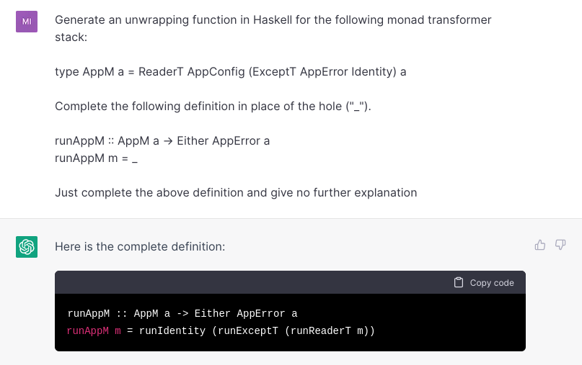Click the "runAppM m = _" prompt line
This screenshot has width=582, height=365.
[96, 158]
